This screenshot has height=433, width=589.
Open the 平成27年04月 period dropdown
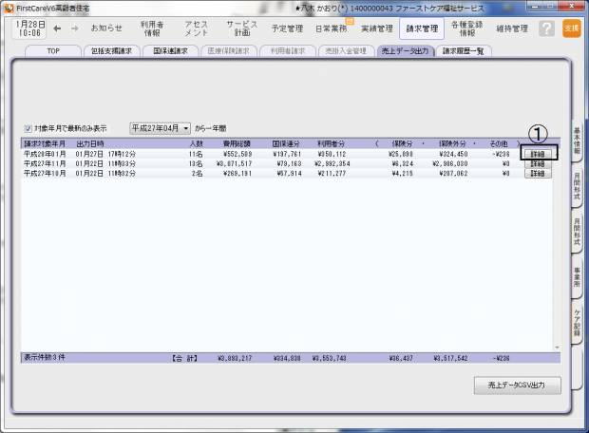pyautogui.click(x=160, y=127)
